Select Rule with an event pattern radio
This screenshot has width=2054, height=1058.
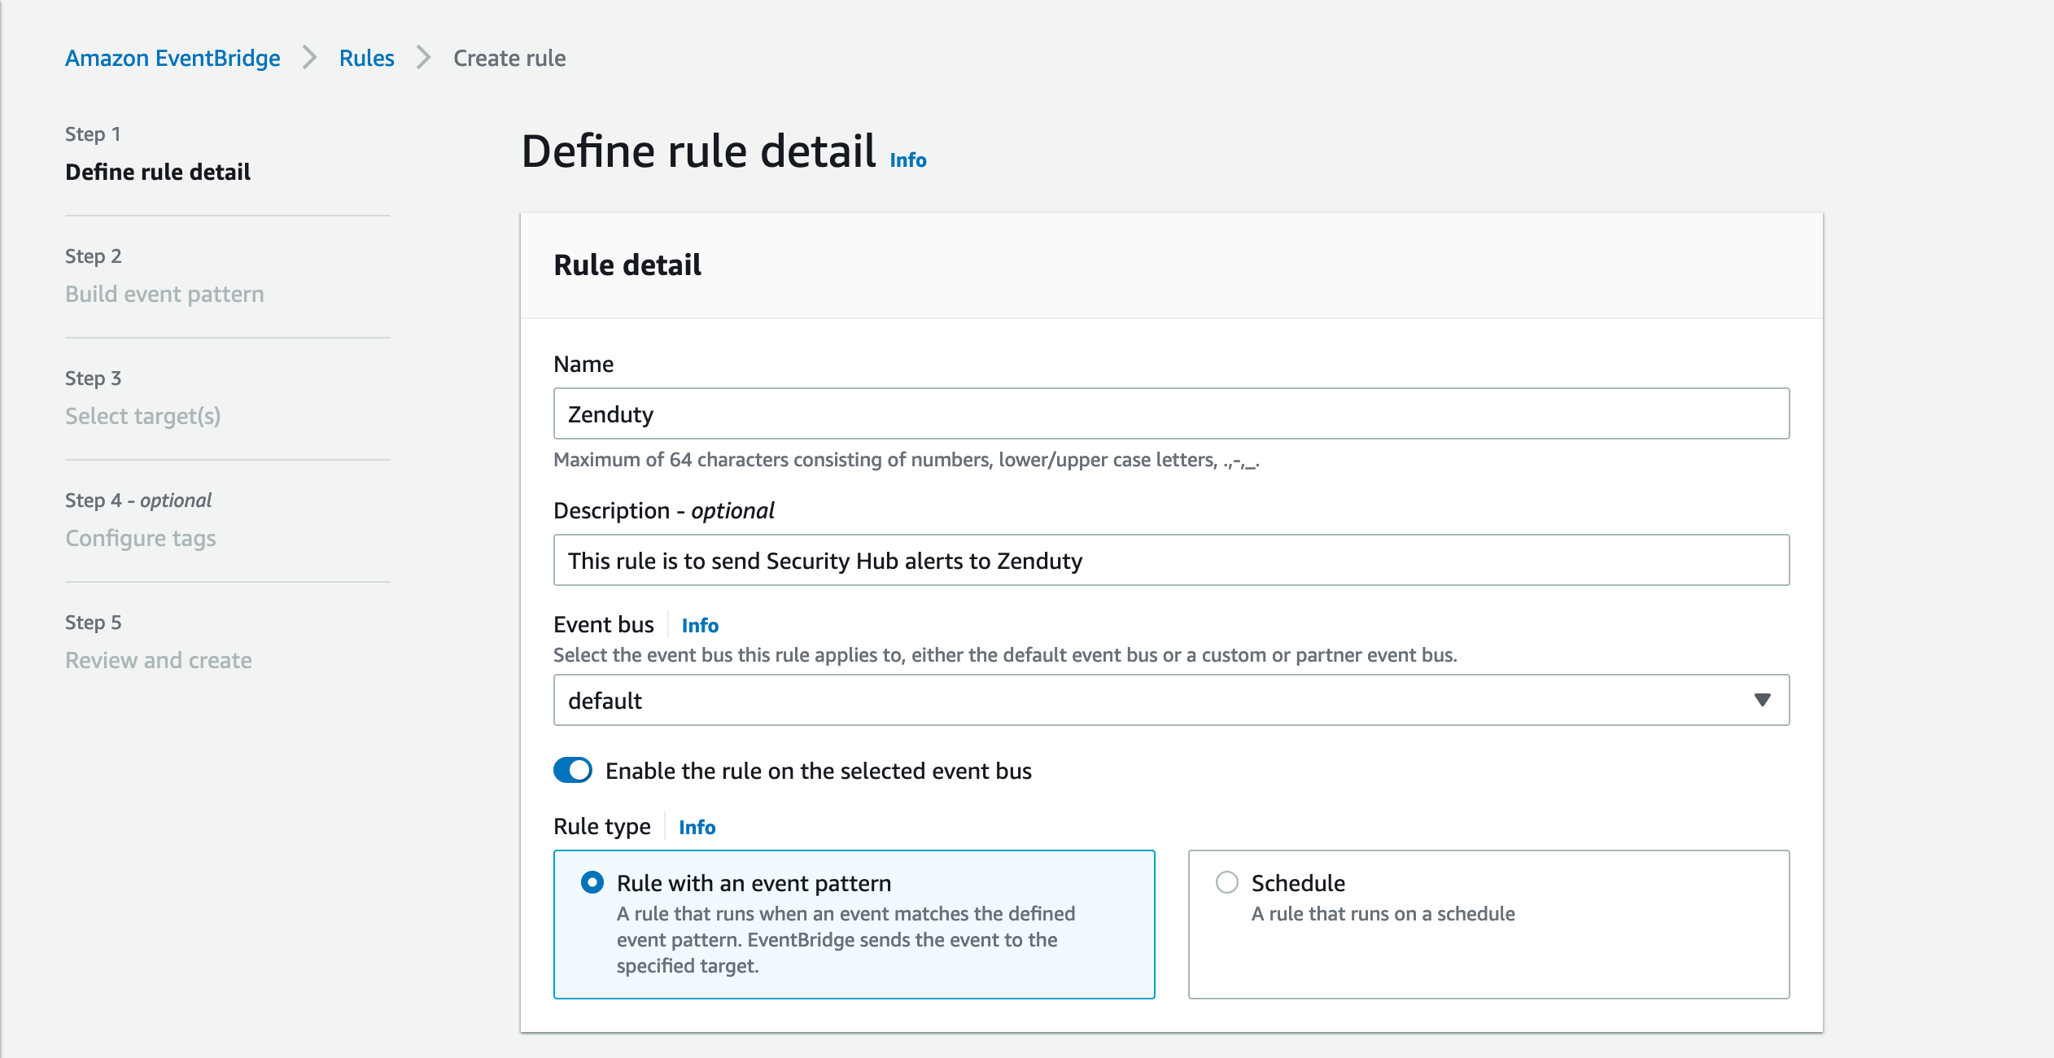(x=592, y=882)
